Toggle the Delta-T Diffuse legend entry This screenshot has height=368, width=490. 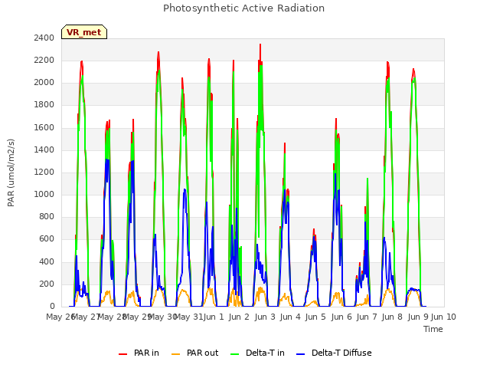click(334, 353)
